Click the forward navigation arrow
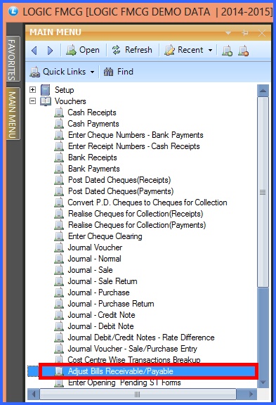The image size is (276, 405). (50, 50)
